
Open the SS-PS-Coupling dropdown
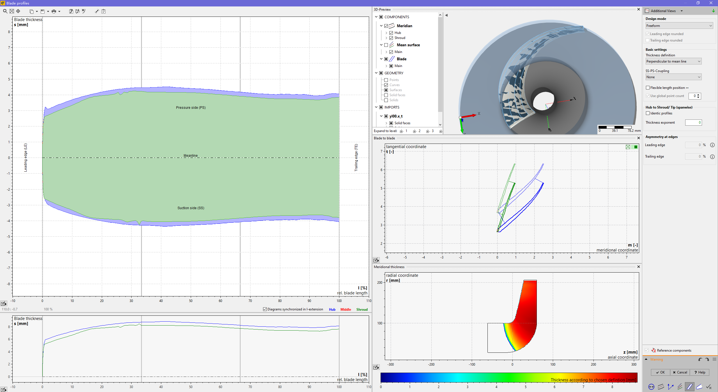[673, 77]
